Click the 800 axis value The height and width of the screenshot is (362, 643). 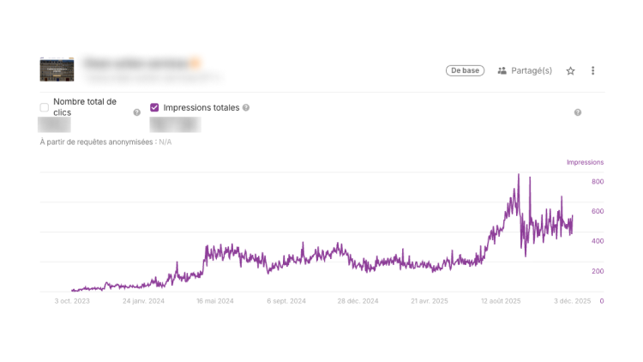pyautogui.click(x=598, y=181)
